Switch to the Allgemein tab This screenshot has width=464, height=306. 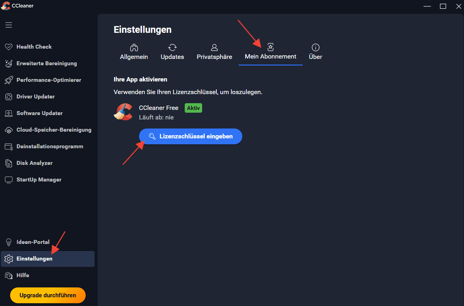click(x=134, y=52)
